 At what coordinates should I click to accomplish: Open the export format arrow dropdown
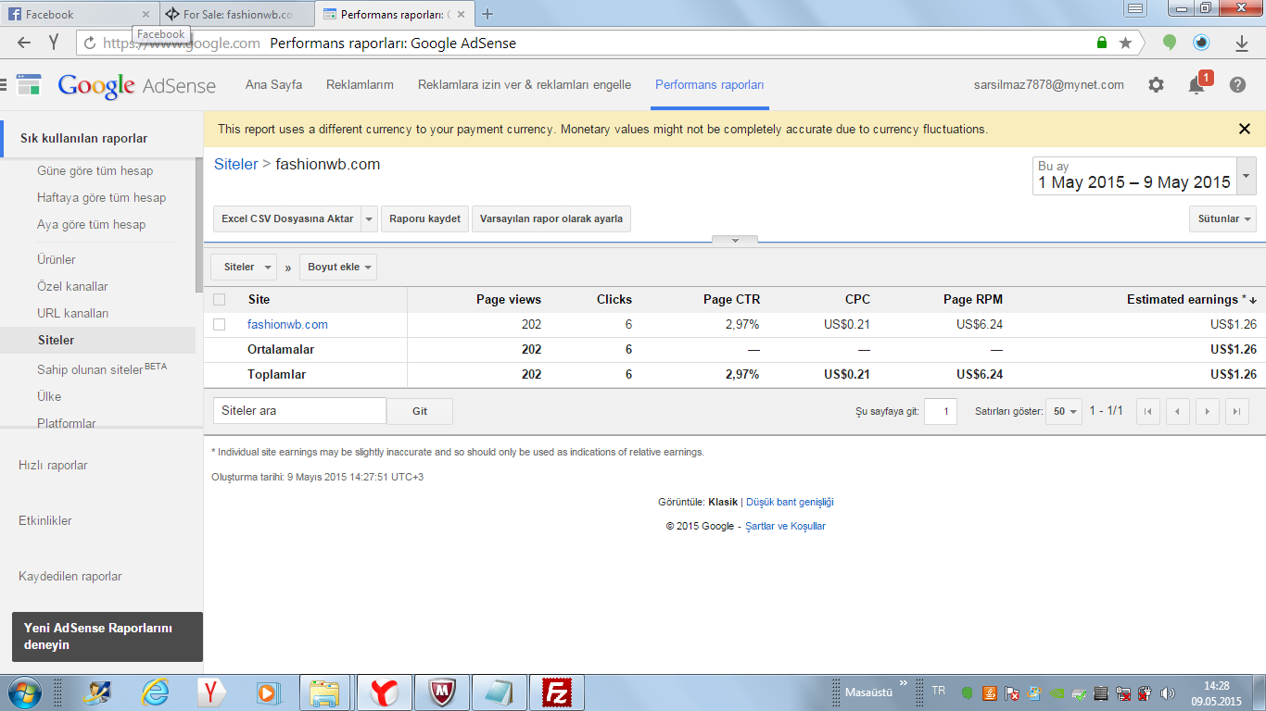369,219
